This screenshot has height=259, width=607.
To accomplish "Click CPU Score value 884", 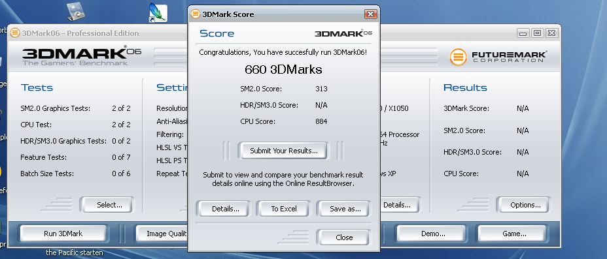I will click(321, 121).
